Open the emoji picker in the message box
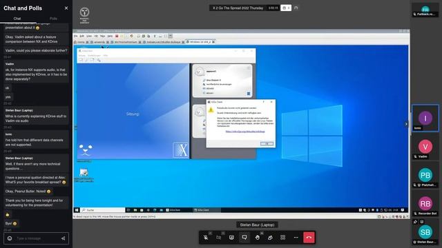This screenshot has height=248, width=442. 10,238
